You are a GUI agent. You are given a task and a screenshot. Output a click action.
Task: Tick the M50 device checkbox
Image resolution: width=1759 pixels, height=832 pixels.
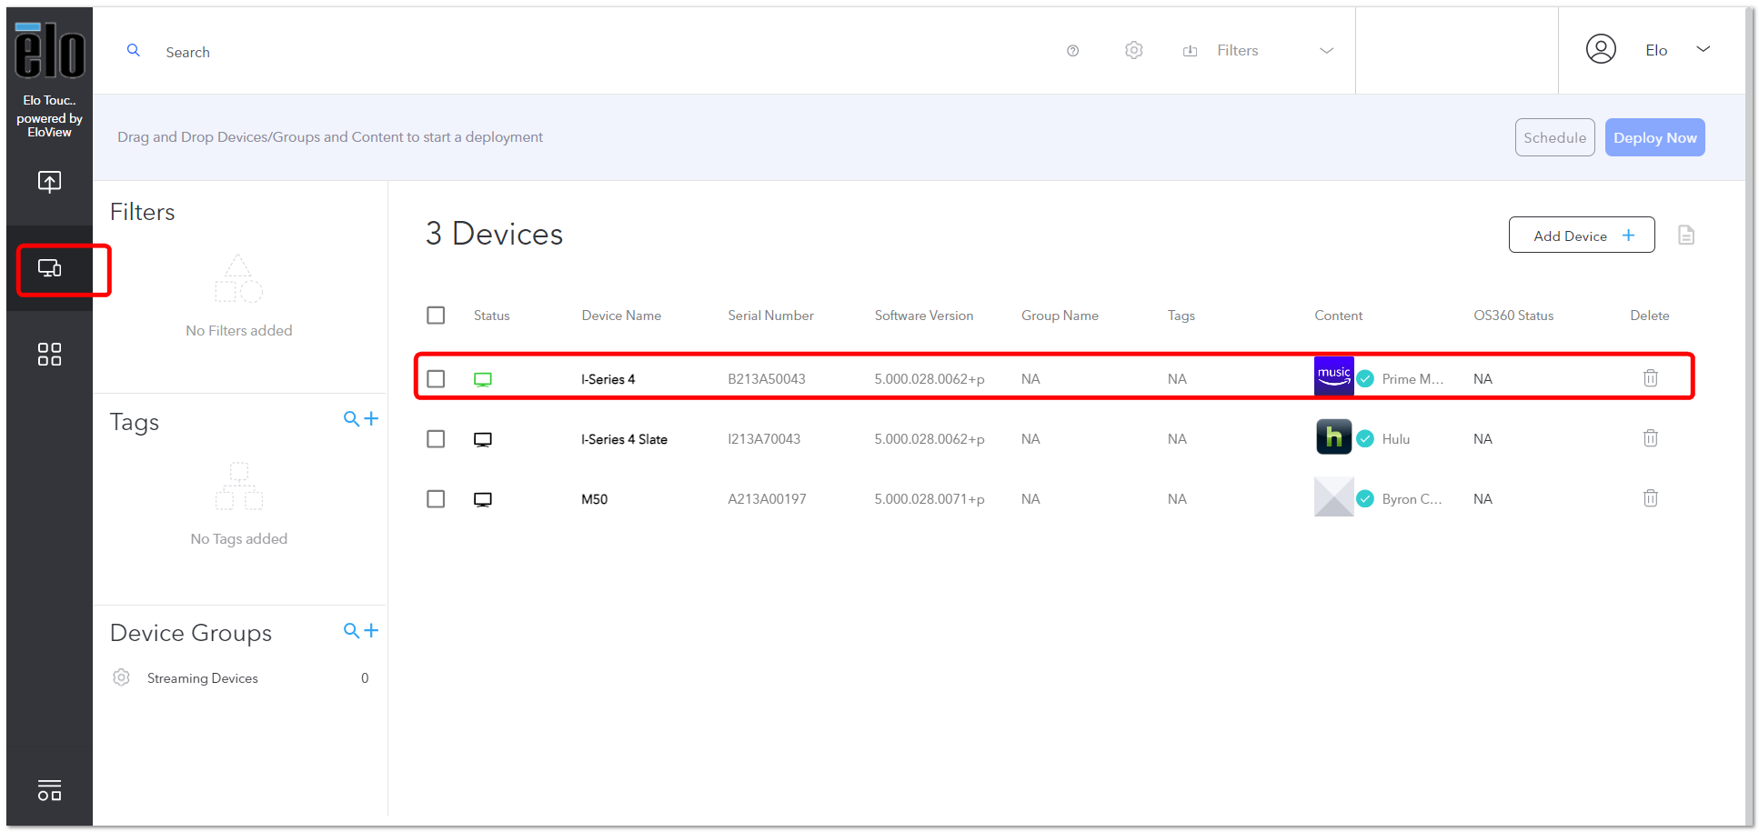click(x=437, y=499)
